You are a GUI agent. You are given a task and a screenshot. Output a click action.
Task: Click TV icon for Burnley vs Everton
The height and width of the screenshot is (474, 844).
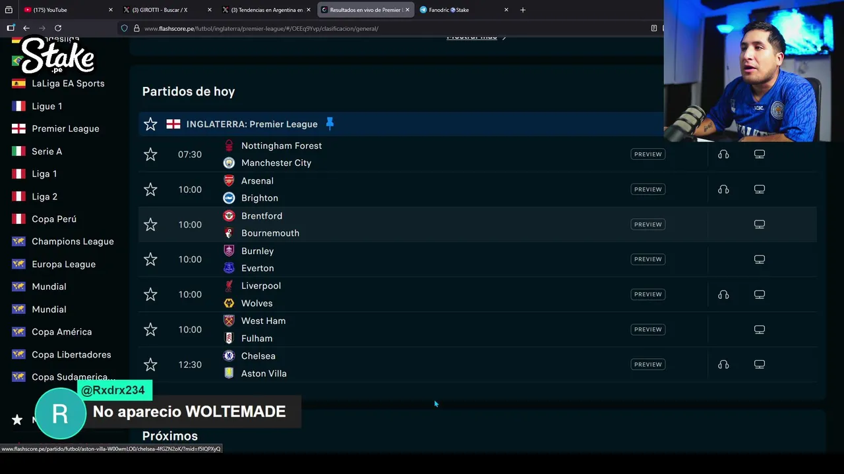pos(760,259)
